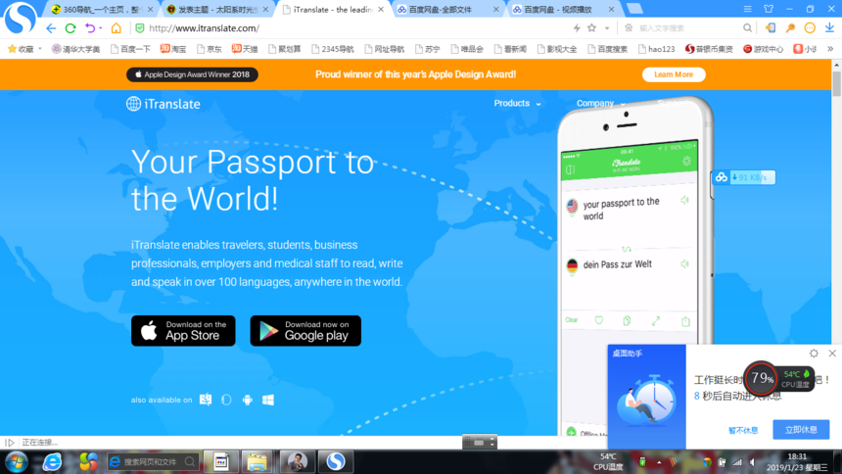Open the 京东 bookmark
Viewport: 842px width, 474px height.
pos(210,49)
